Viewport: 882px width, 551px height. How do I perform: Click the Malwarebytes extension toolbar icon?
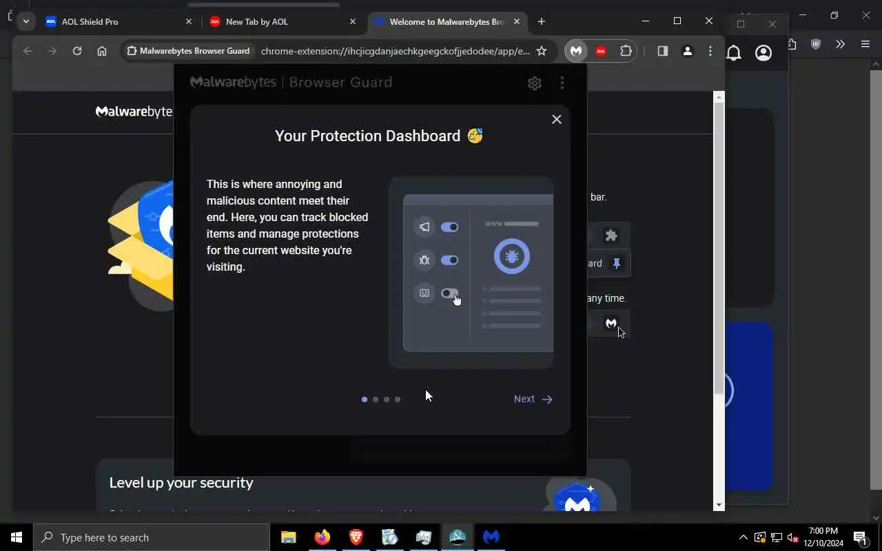click(576, 51)
